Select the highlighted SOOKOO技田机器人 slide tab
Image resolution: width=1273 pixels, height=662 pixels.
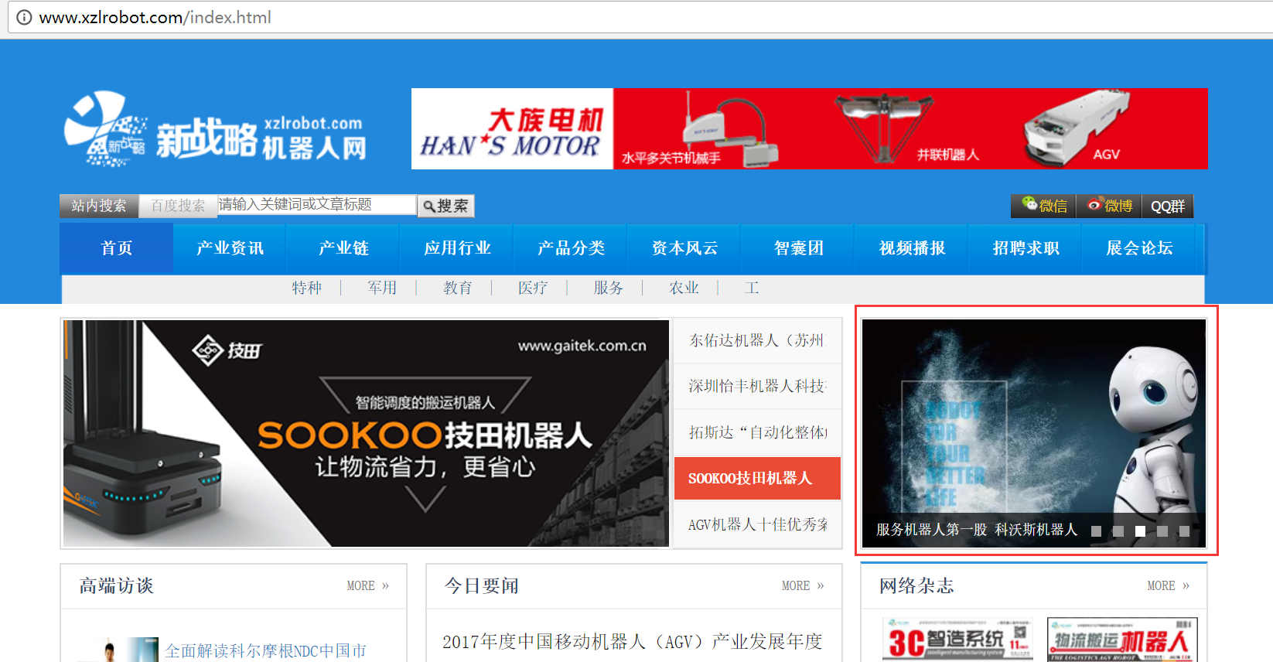[757, 478]
